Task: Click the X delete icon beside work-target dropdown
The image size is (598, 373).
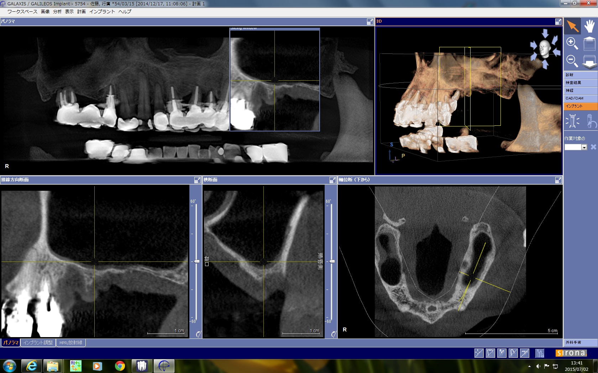Action: (593, 147)
